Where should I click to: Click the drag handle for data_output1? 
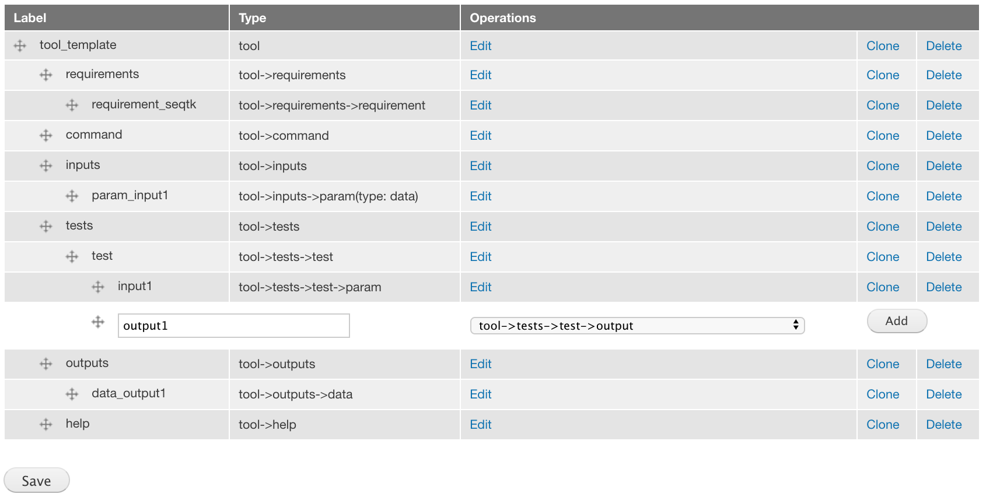72,394
